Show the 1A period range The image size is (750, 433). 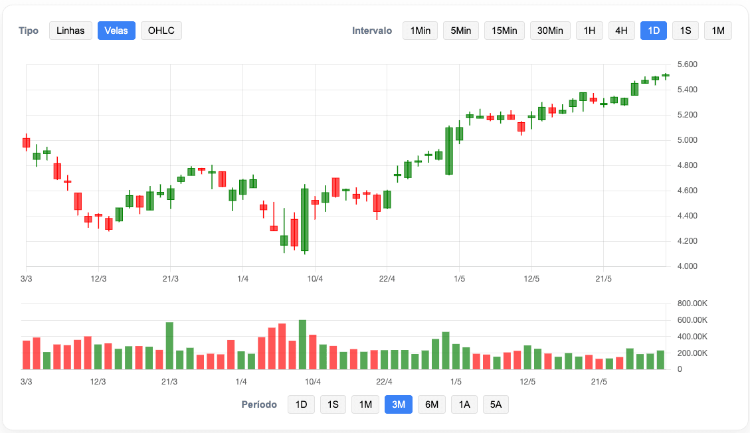tap(464, 404)
